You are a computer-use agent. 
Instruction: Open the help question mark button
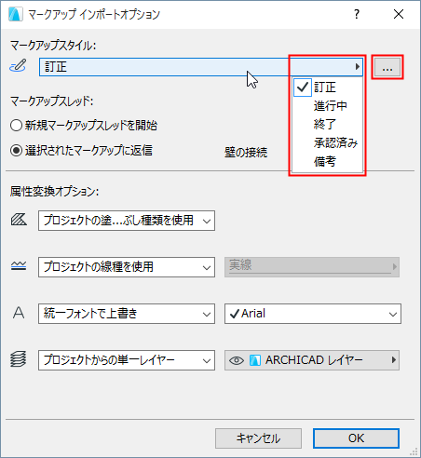[357, 14]
